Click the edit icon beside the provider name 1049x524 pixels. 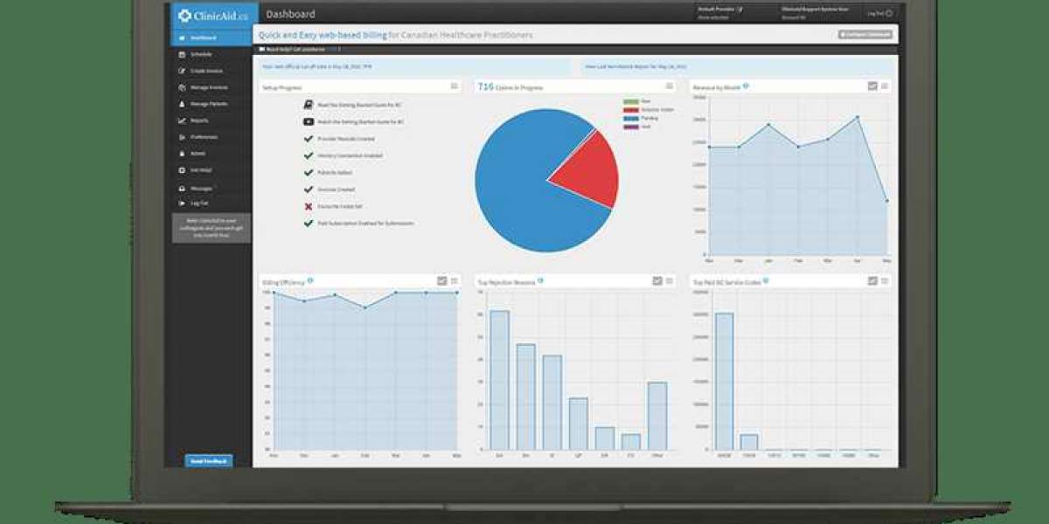click(740, 9)
